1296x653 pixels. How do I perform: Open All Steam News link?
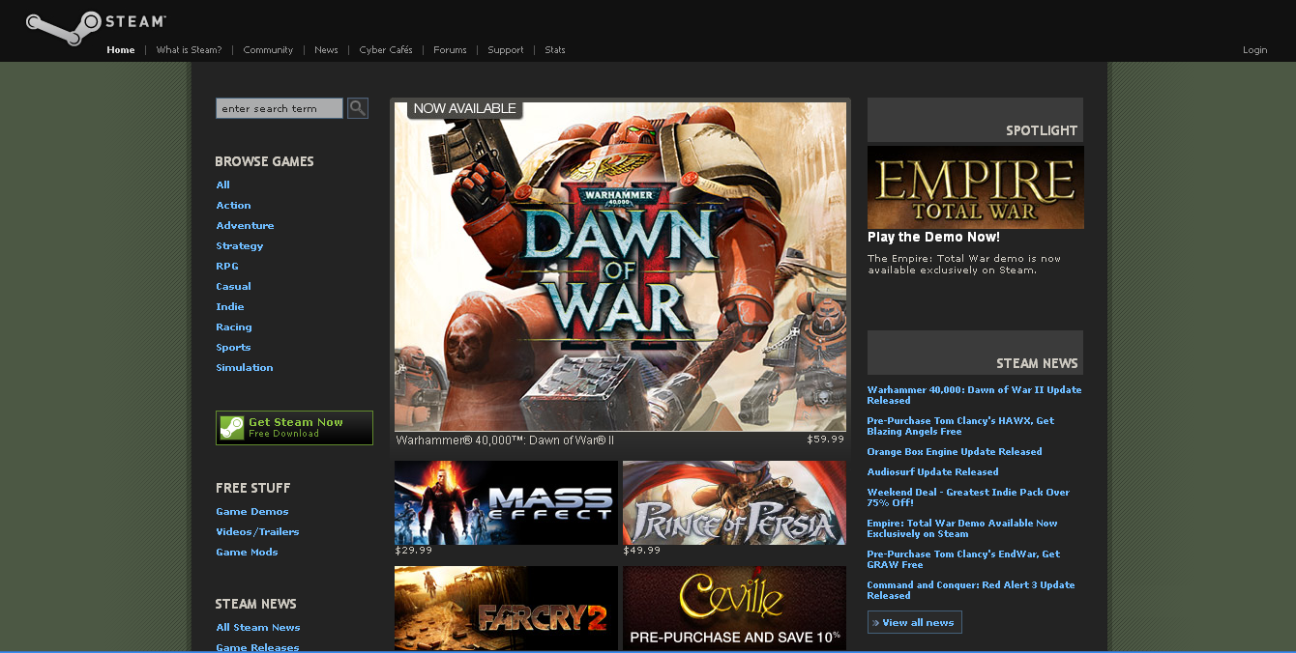[x=258, y=627]
